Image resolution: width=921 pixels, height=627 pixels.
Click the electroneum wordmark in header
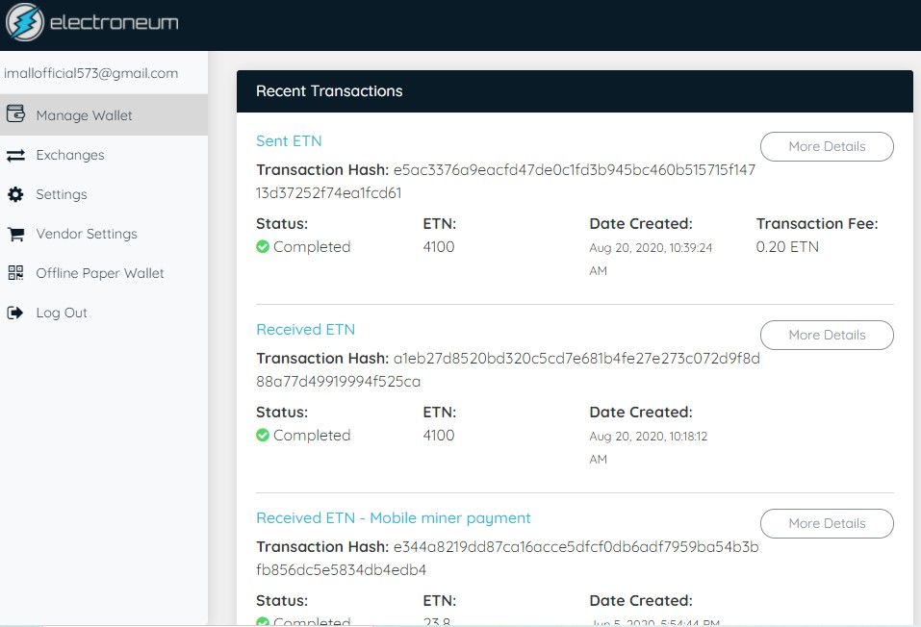114,23
